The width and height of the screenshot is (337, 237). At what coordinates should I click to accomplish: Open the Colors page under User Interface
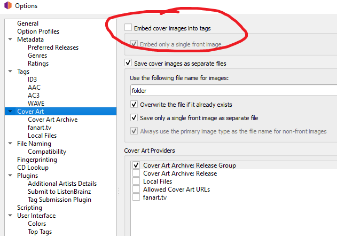[37, 224]
